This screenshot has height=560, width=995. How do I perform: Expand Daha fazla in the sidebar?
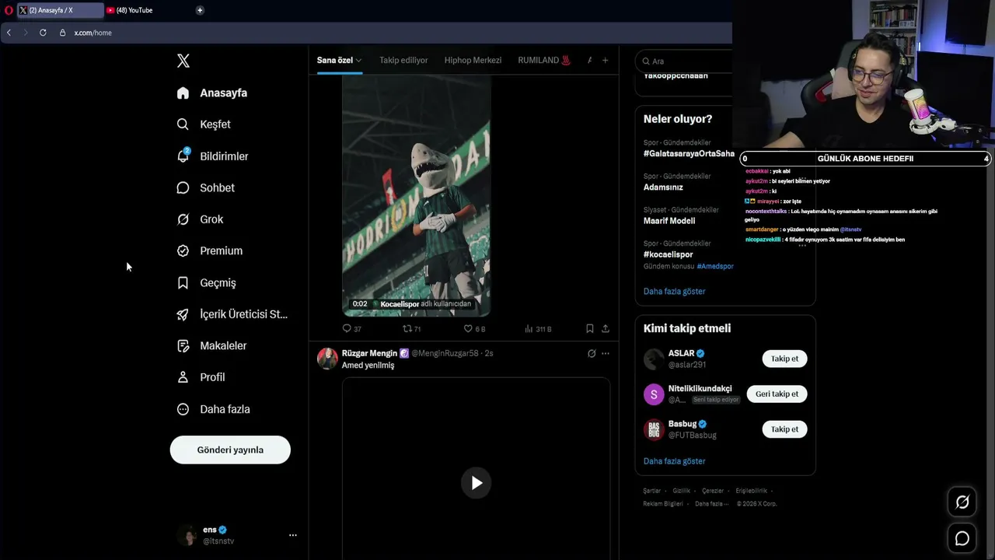[213, 409]
